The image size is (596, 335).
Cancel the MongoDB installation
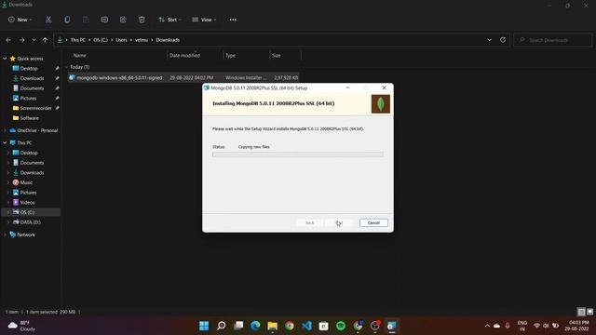373,222
